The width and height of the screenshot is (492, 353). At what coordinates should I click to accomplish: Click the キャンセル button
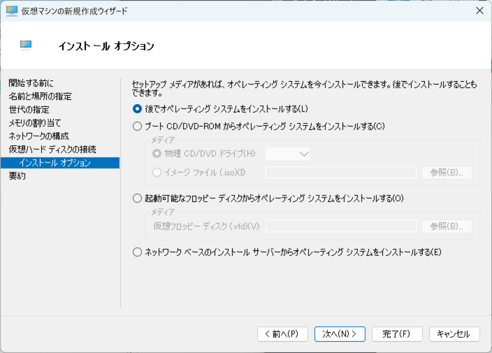point(454,334)
